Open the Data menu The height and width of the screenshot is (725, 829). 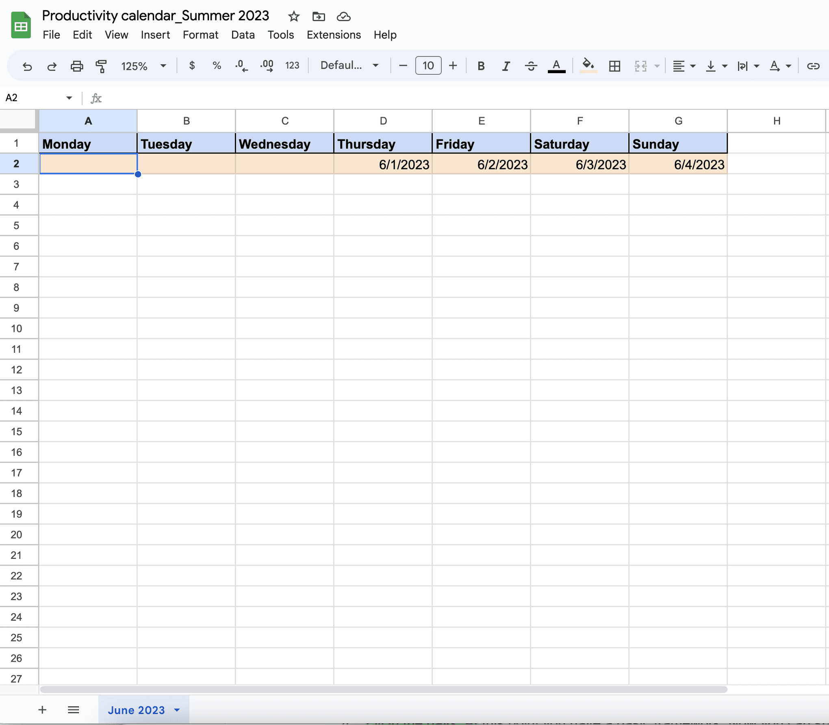pos(243,35)
